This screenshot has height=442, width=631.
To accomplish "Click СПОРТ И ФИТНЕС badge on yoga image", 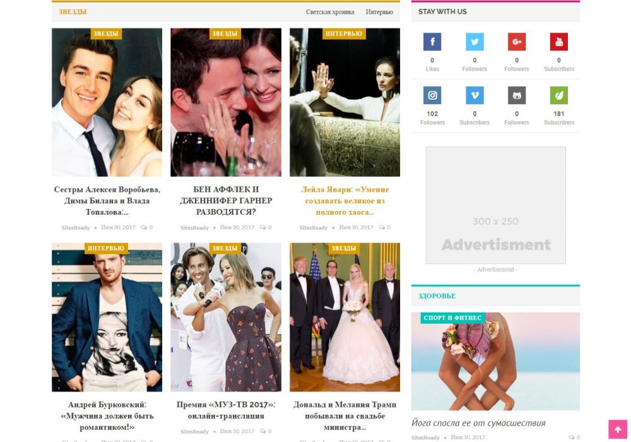I will point(452,318).
